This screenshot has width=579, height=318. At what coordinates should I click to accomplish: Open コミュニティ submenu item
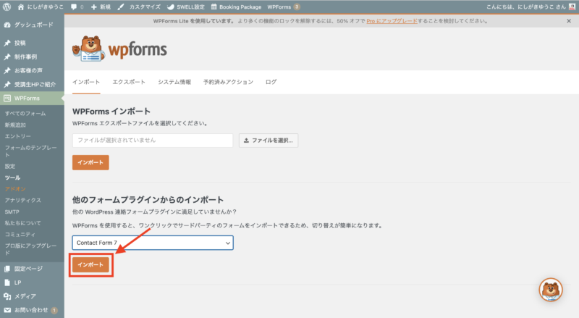[x=20, y=235]
